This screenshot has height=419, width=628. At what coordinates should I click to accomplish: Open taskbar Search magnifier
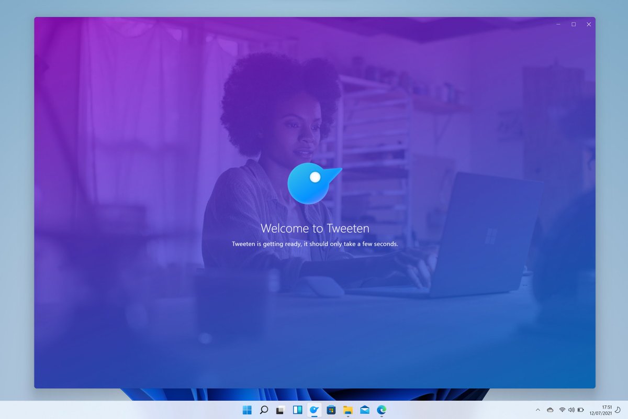264,410
